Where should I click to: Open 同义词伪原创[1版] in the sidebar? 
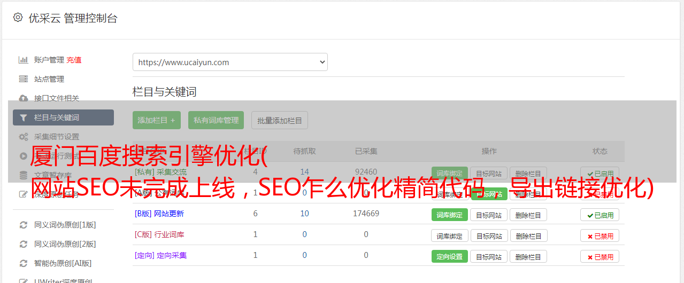[65, 225]
